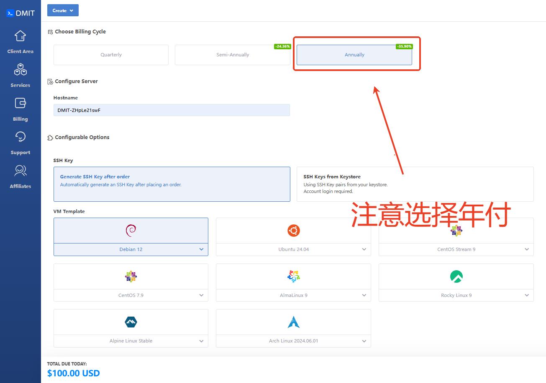This screenshot has width=546, height=383.
Task: Go to Support via the sidebar icon
Action: [20, 142]
